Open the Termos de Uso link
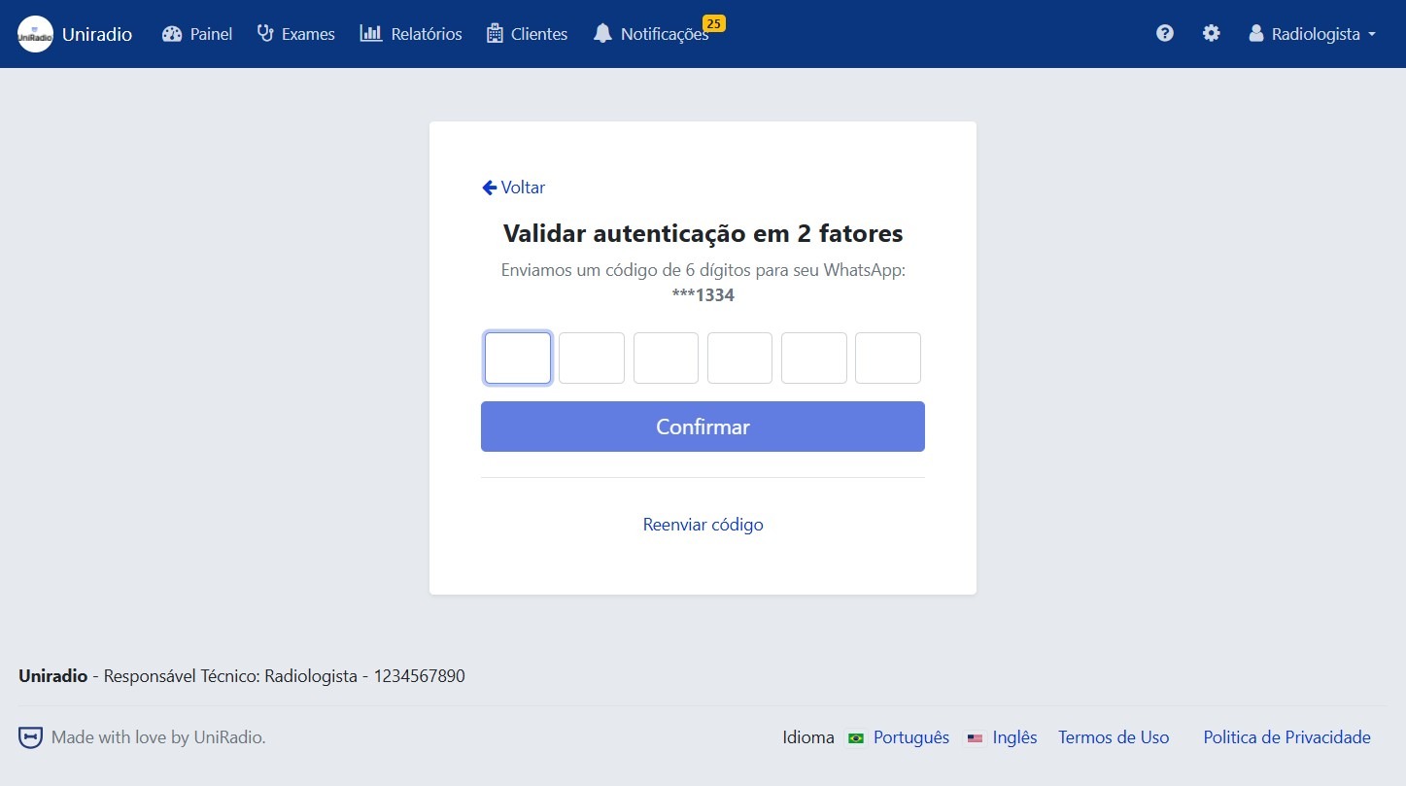Image resolution: width=1406 pixels, height=786 pixels. (1114, 737)
